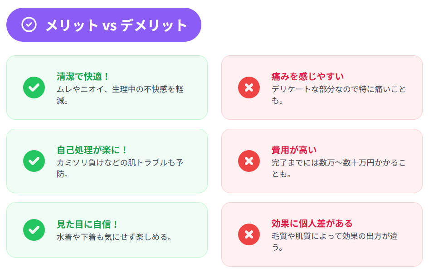Viewport: 429px width, 273px height.
Task: Click the circled check icon in purple header
Action: point(29,24)
